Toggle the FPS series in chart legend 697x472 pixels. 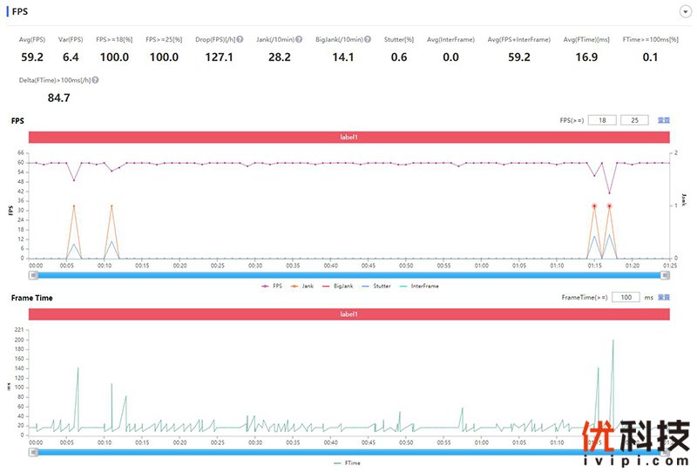(x=272, y=286)
